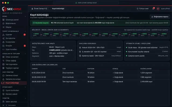Download the Doğrulama raporu
Screen dimensions: 172x107
click(x=160, y=17)
